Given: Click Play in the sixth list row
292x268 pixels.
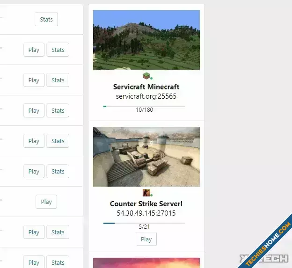Looking at the screenshot, I should [x=34, y=171].
